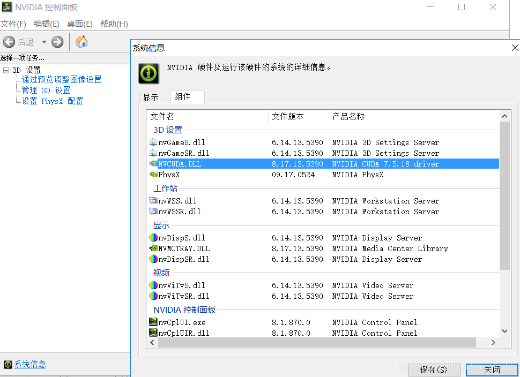Click the forward arrow icon
520x377 pixels.
coord(57,42)
